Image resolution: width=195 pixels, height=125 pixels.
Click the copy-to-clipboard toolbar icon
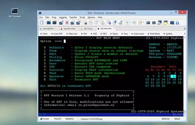click(85, 23)
